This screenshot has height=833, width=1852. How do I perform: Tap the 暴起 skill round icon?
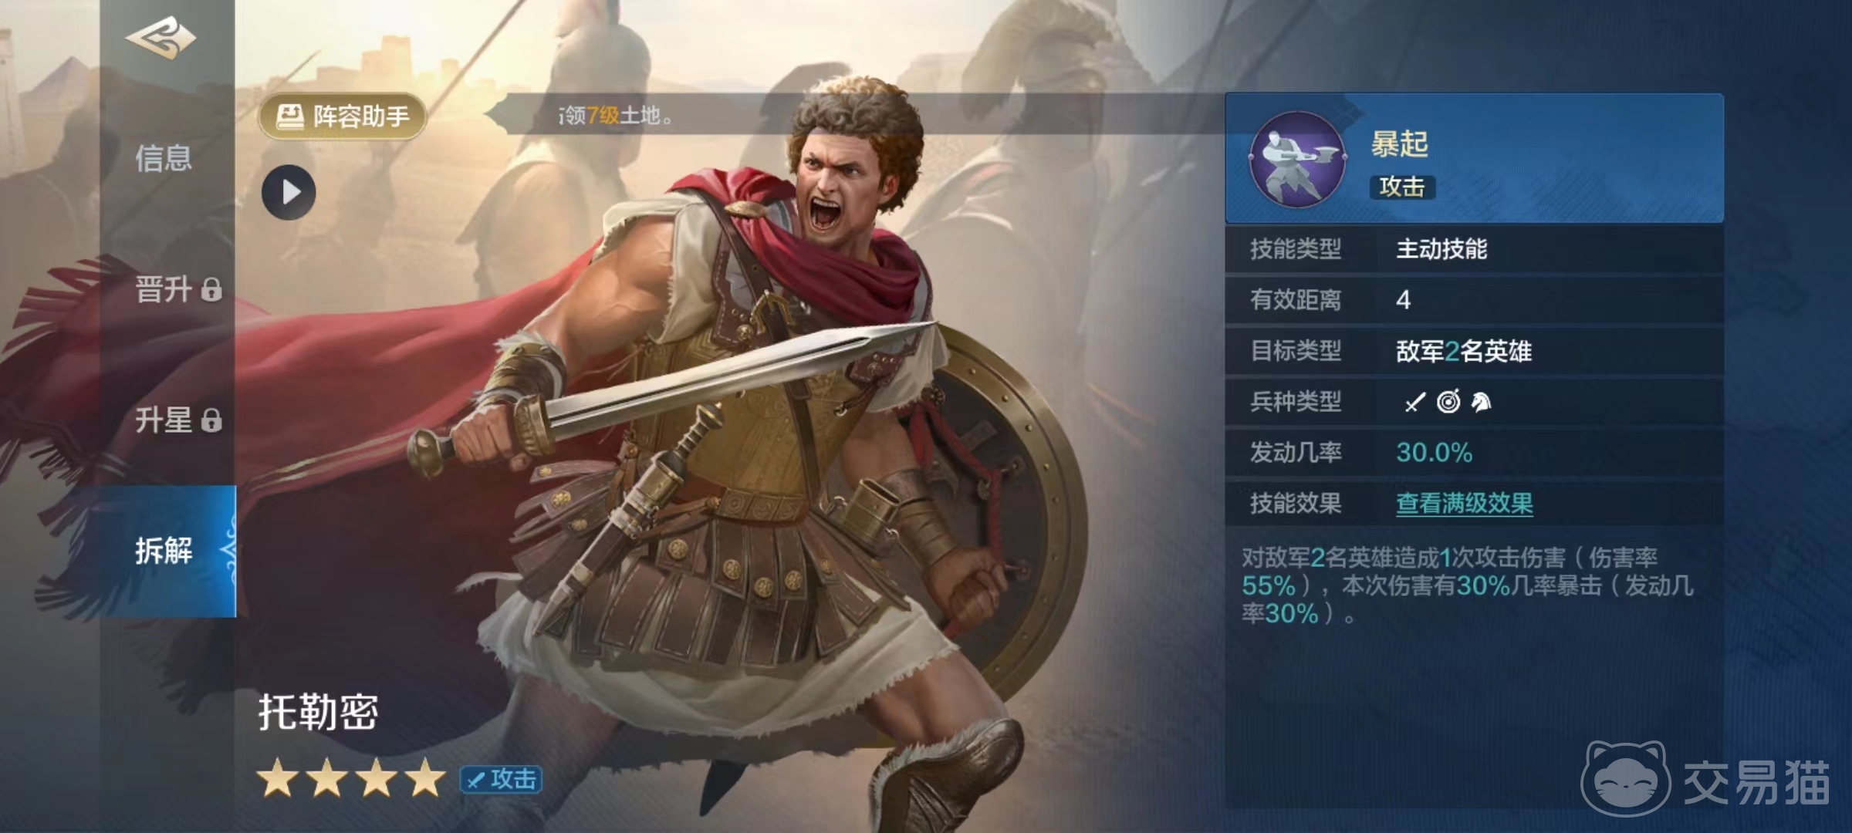coord(1298,159)
